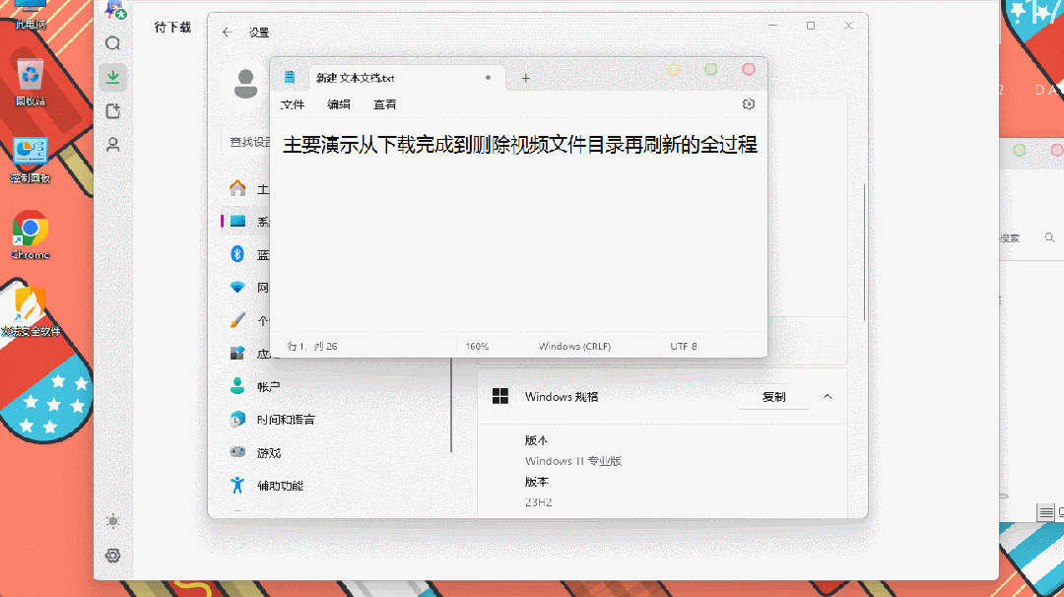Click the person icon in the downloader sidebar
Image resolution: width=1064 pixels, height=597 pixels.
pyautogui.click(x=113, y=145)
